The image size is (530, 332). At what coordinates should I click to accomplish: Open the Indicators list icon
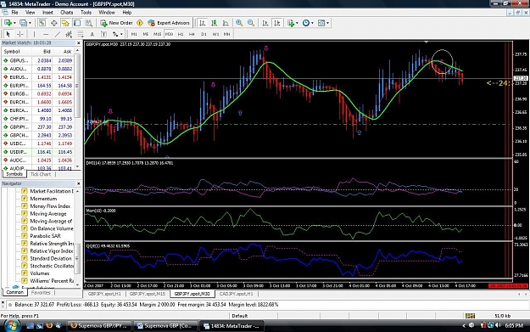point(290,23)
